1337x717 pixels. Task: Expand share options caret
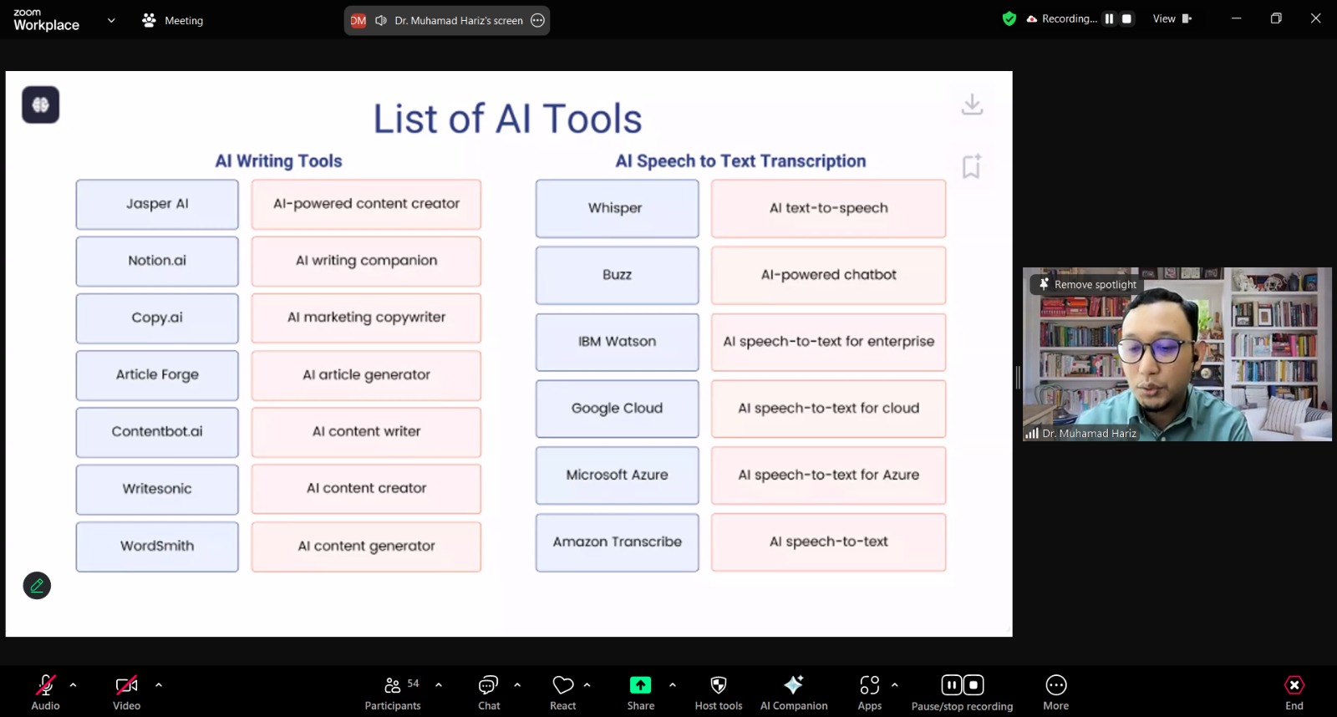673,684
